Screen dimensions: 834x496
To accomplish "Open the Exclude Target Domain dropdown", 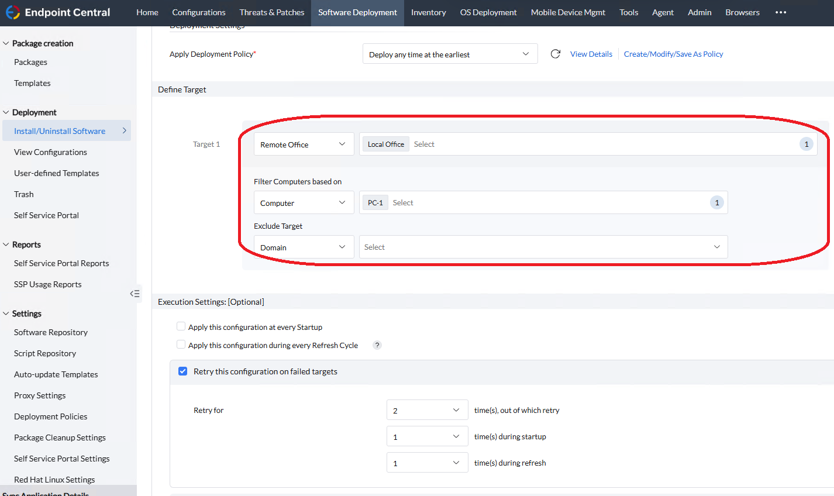I will pos(304,247).
